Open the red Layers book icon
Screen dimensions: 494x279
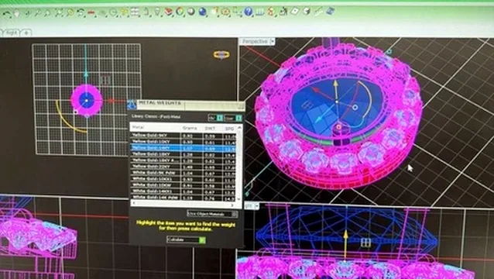tap(169, 12)
